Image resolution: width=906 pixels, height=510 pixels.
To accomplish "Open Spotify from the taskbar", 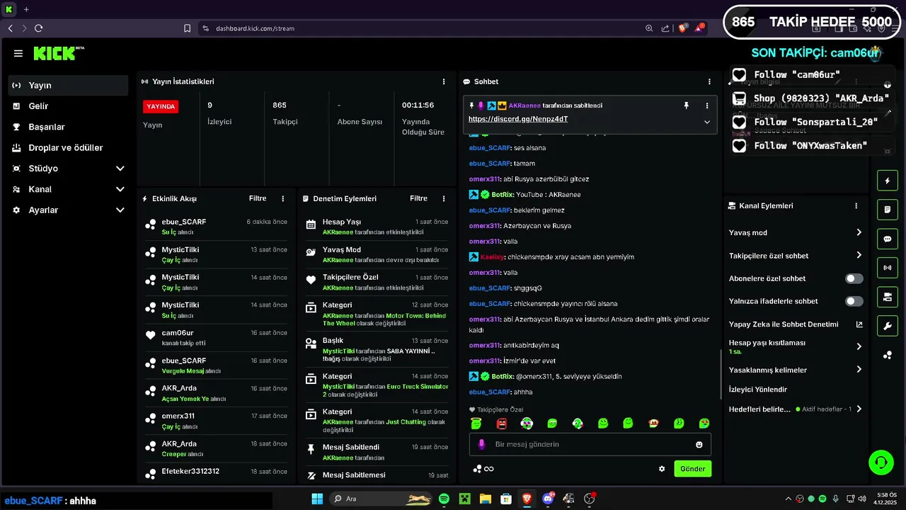I will [444, 499].
